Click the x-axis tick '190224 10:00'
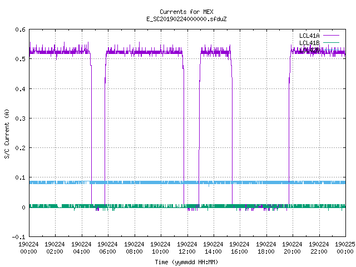Viewport: 356px width, 267px height. pyautogui.click(x=160, y=248)
